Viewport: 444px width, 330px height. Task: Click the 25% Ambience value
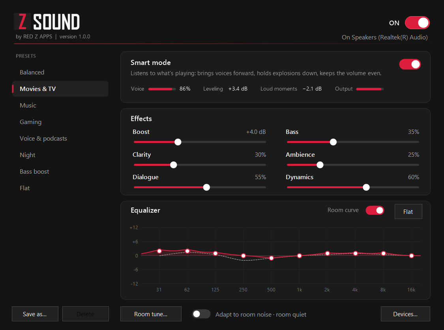click(x=414, y=155)
